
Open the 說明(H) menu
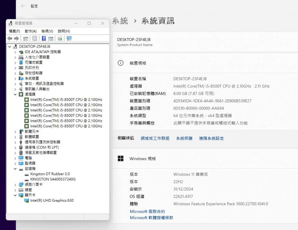click(x=64, y=31)
